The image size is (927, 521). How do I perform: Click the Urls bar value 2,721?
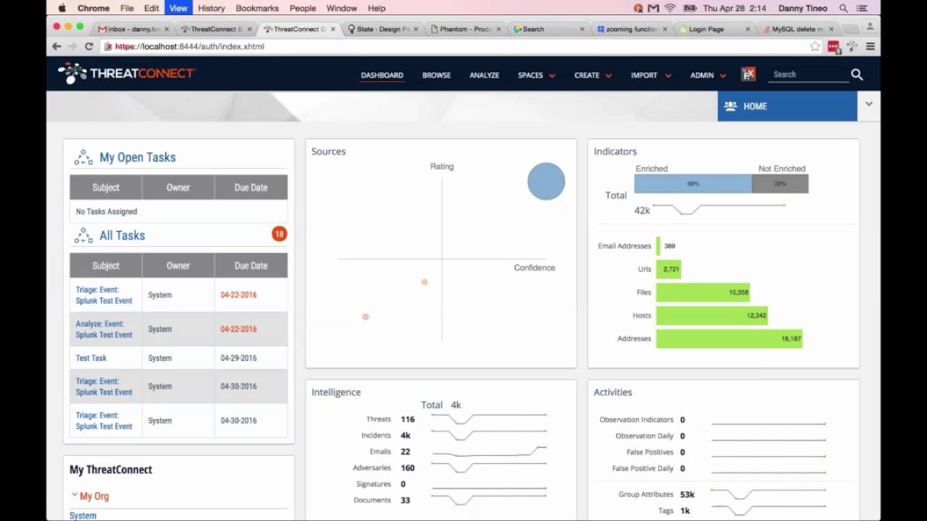(x=671, y=269)
